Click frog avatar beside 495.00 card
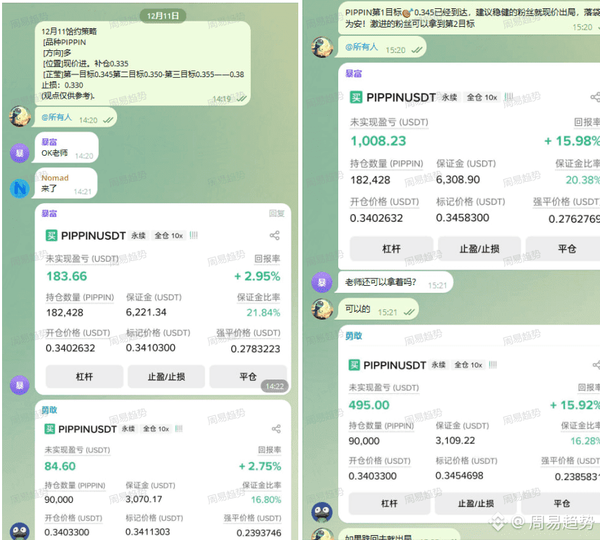 [x=322, y=512]
